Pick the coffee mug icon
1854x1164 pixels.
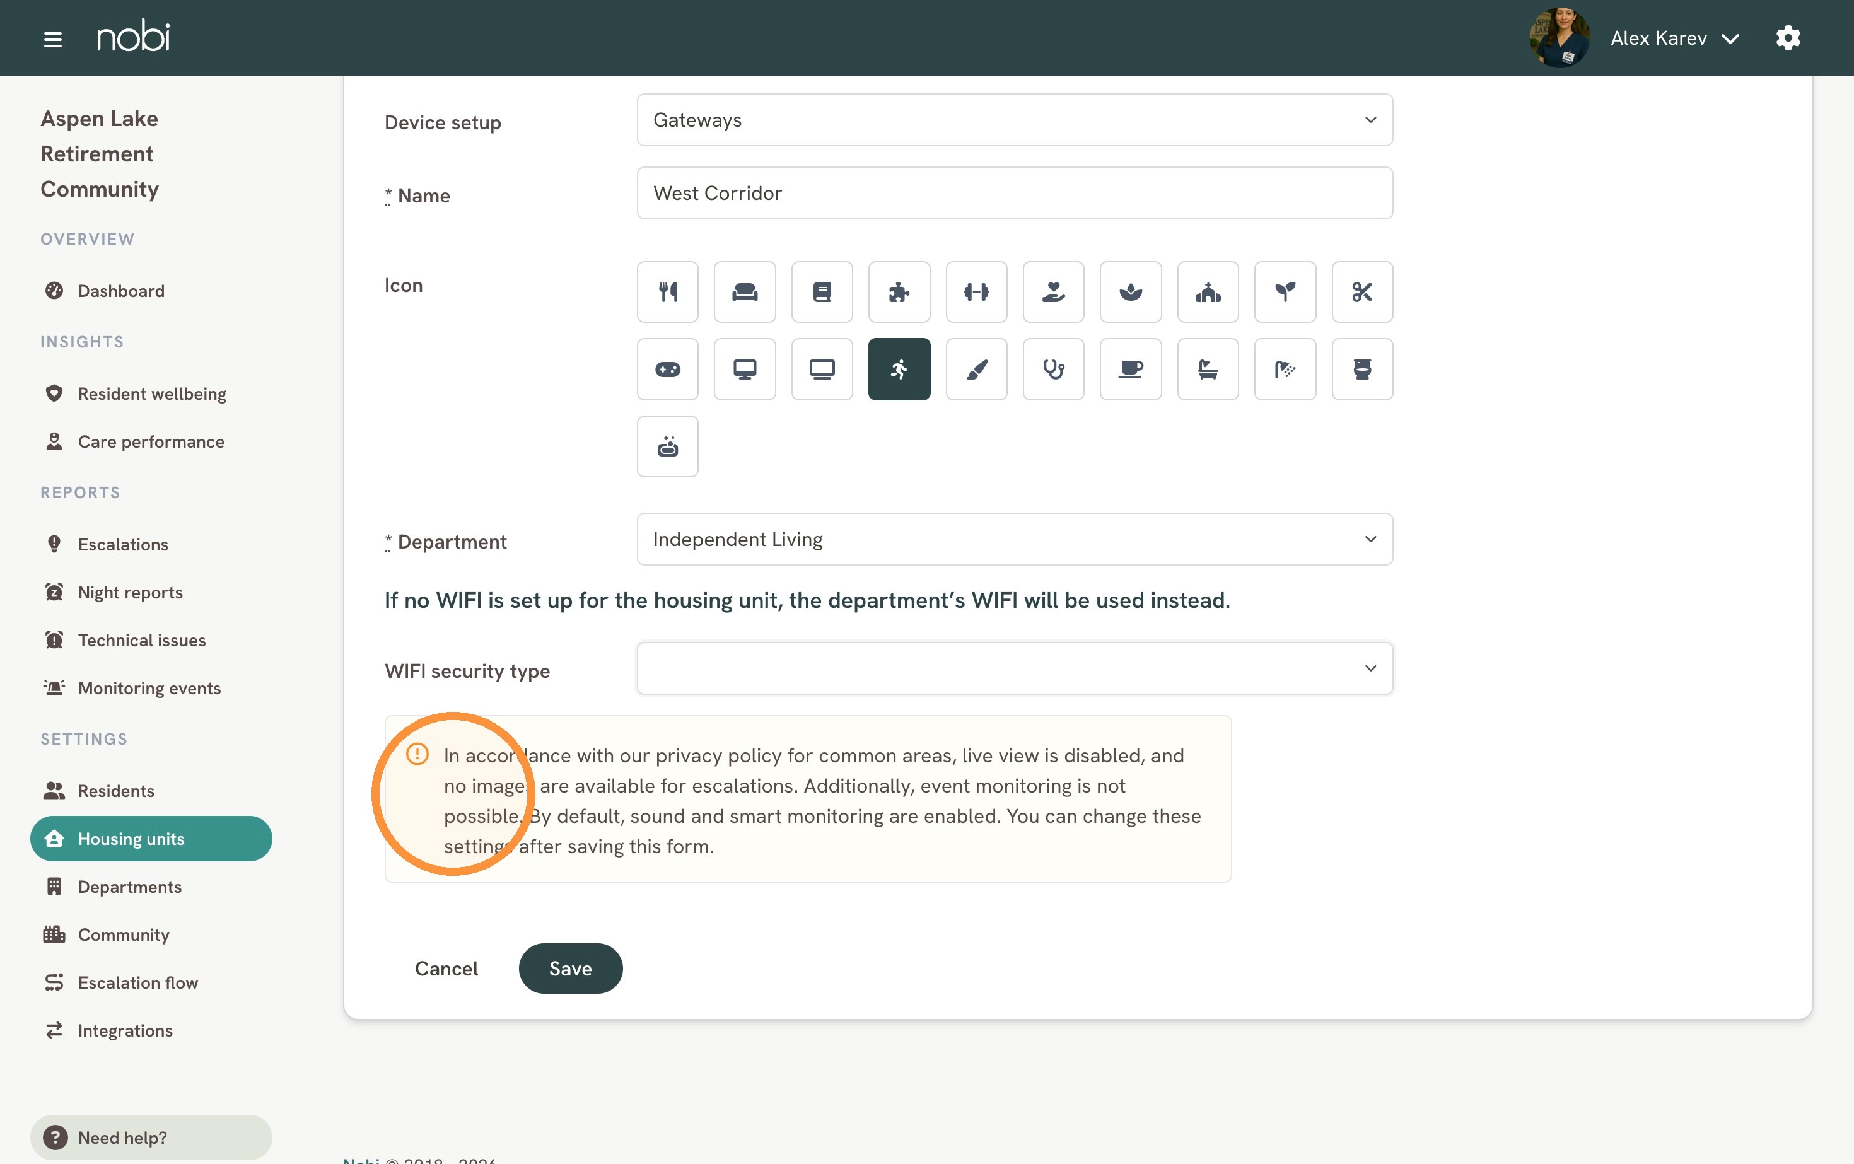[x=1130, y=370]
